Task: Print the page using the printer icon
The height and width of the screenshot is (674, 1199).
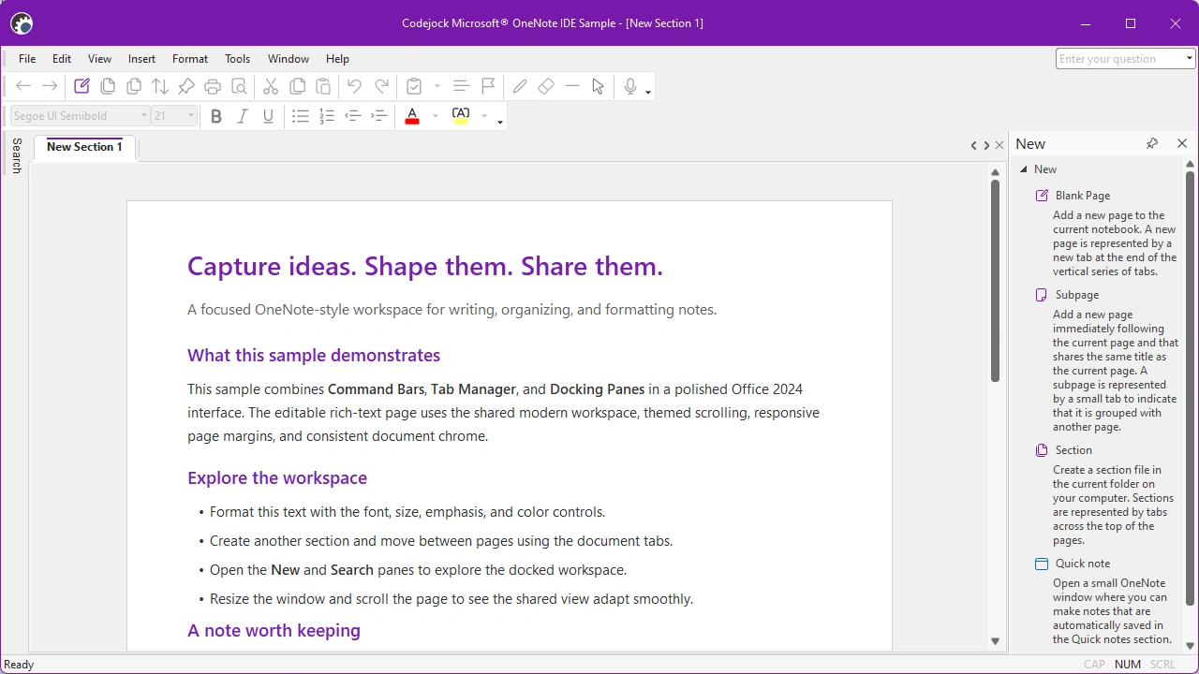Action: [x=213, y=87]
